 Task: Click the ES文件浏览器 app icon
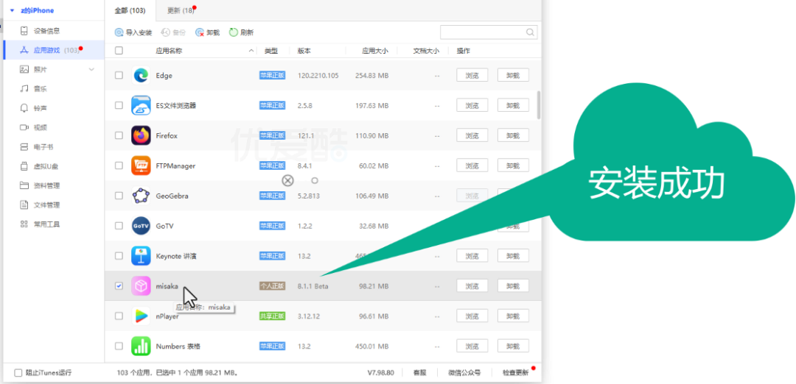(141, 105)
